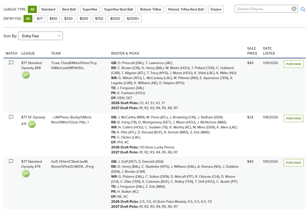Flag the $77 SF Dynasty #71 listing
The width and height of the screenshot is (307, 209).
point(11,117)
